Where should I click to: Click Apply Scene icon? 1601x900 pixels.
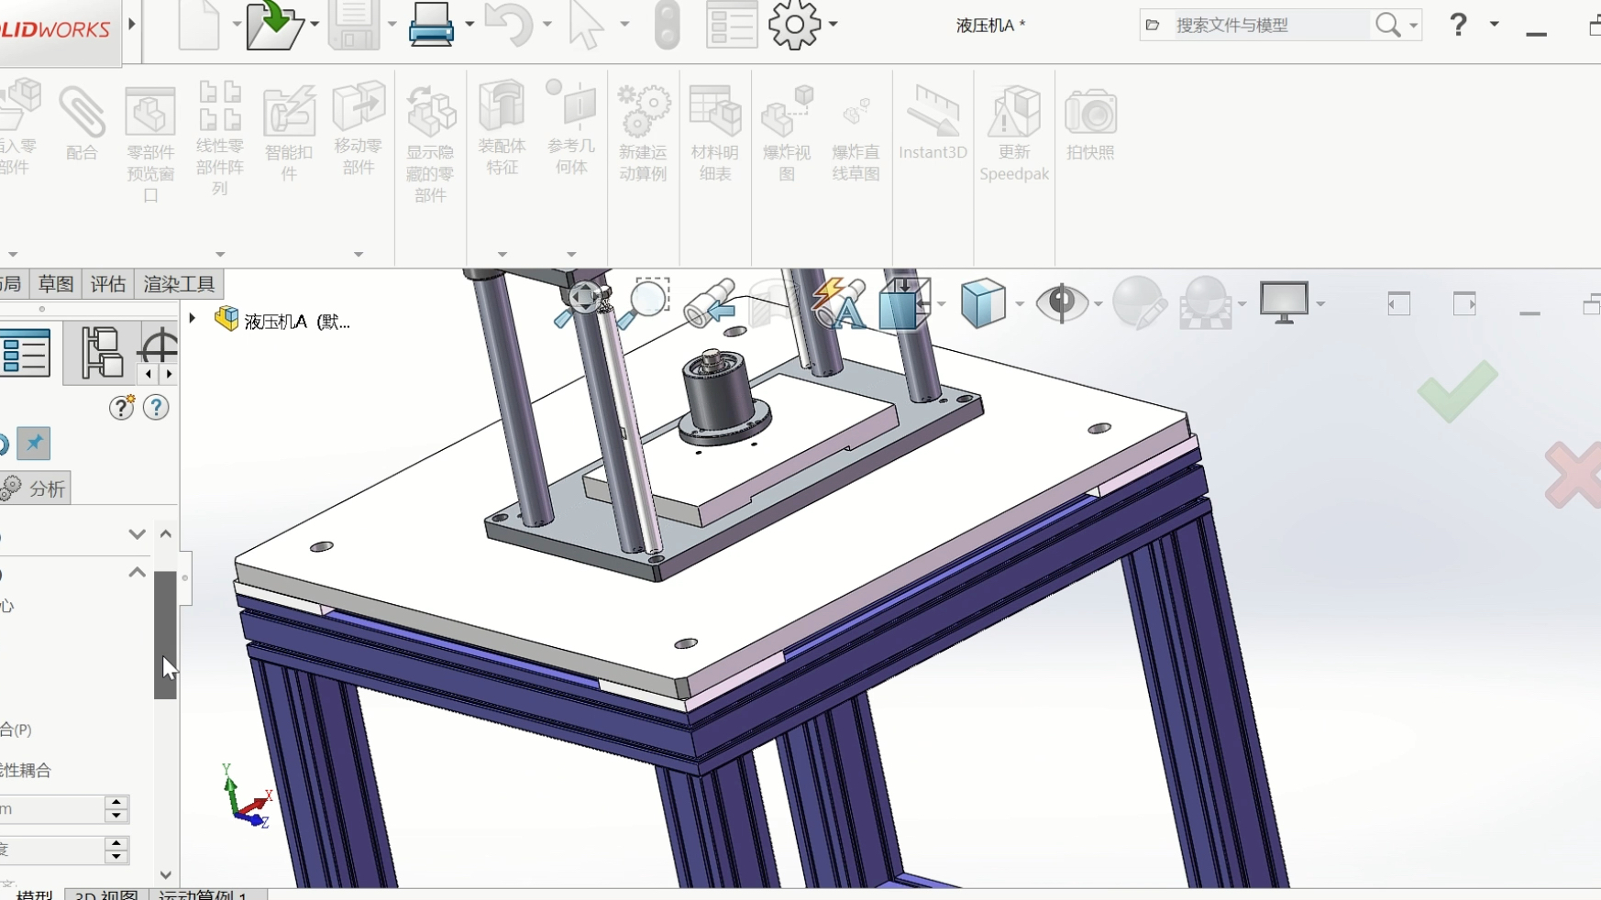click(x=1206, y=303)
